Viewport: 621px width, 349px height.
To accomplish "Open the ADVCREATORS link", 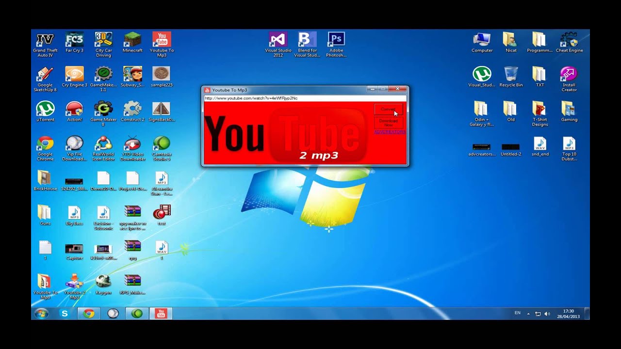I will point(390,132).
